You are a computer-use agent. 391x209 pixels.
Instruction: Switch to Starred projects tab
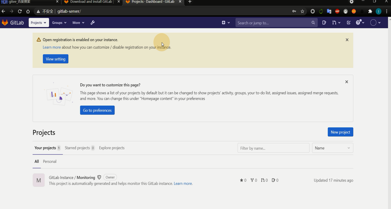coord(80,148)
